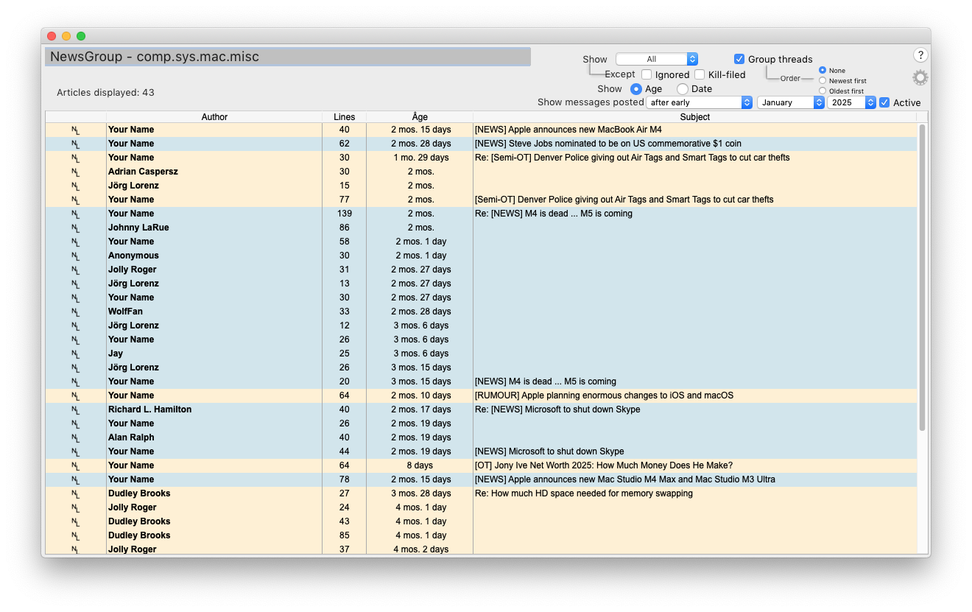Uncheck the Group threads checkbox

(x=739, y=59)
